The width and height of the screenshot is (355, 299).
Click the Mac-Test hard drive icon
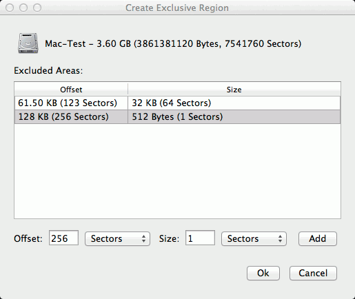28,43
